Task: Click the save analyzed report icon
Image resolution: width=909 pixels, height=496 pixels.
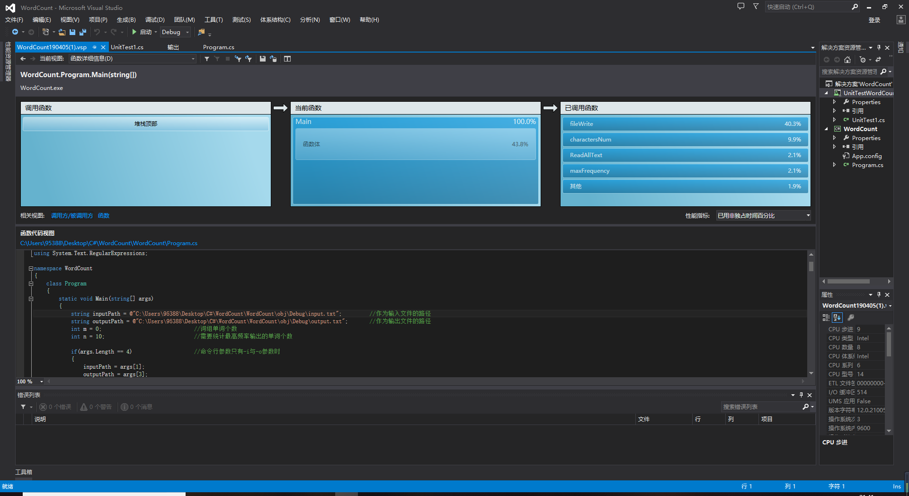Action: coord(262,59)
